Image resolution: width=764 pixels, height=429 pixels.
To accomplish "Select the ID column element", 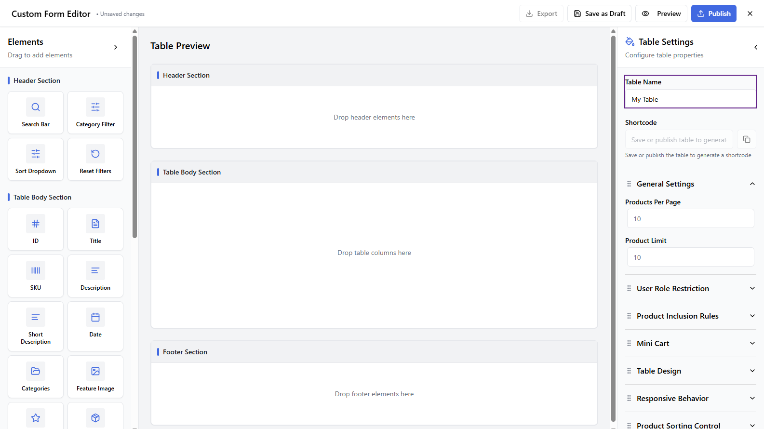I will pyautogui.click(x=36, y=229).
